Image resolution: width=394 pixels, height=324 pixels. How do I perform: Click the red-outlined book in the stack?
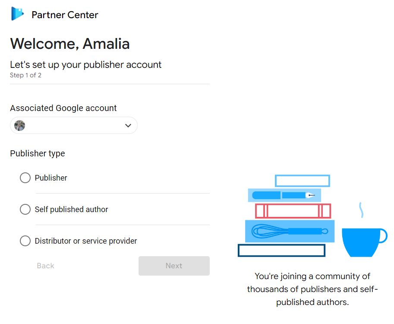click(x=293, y=211)
